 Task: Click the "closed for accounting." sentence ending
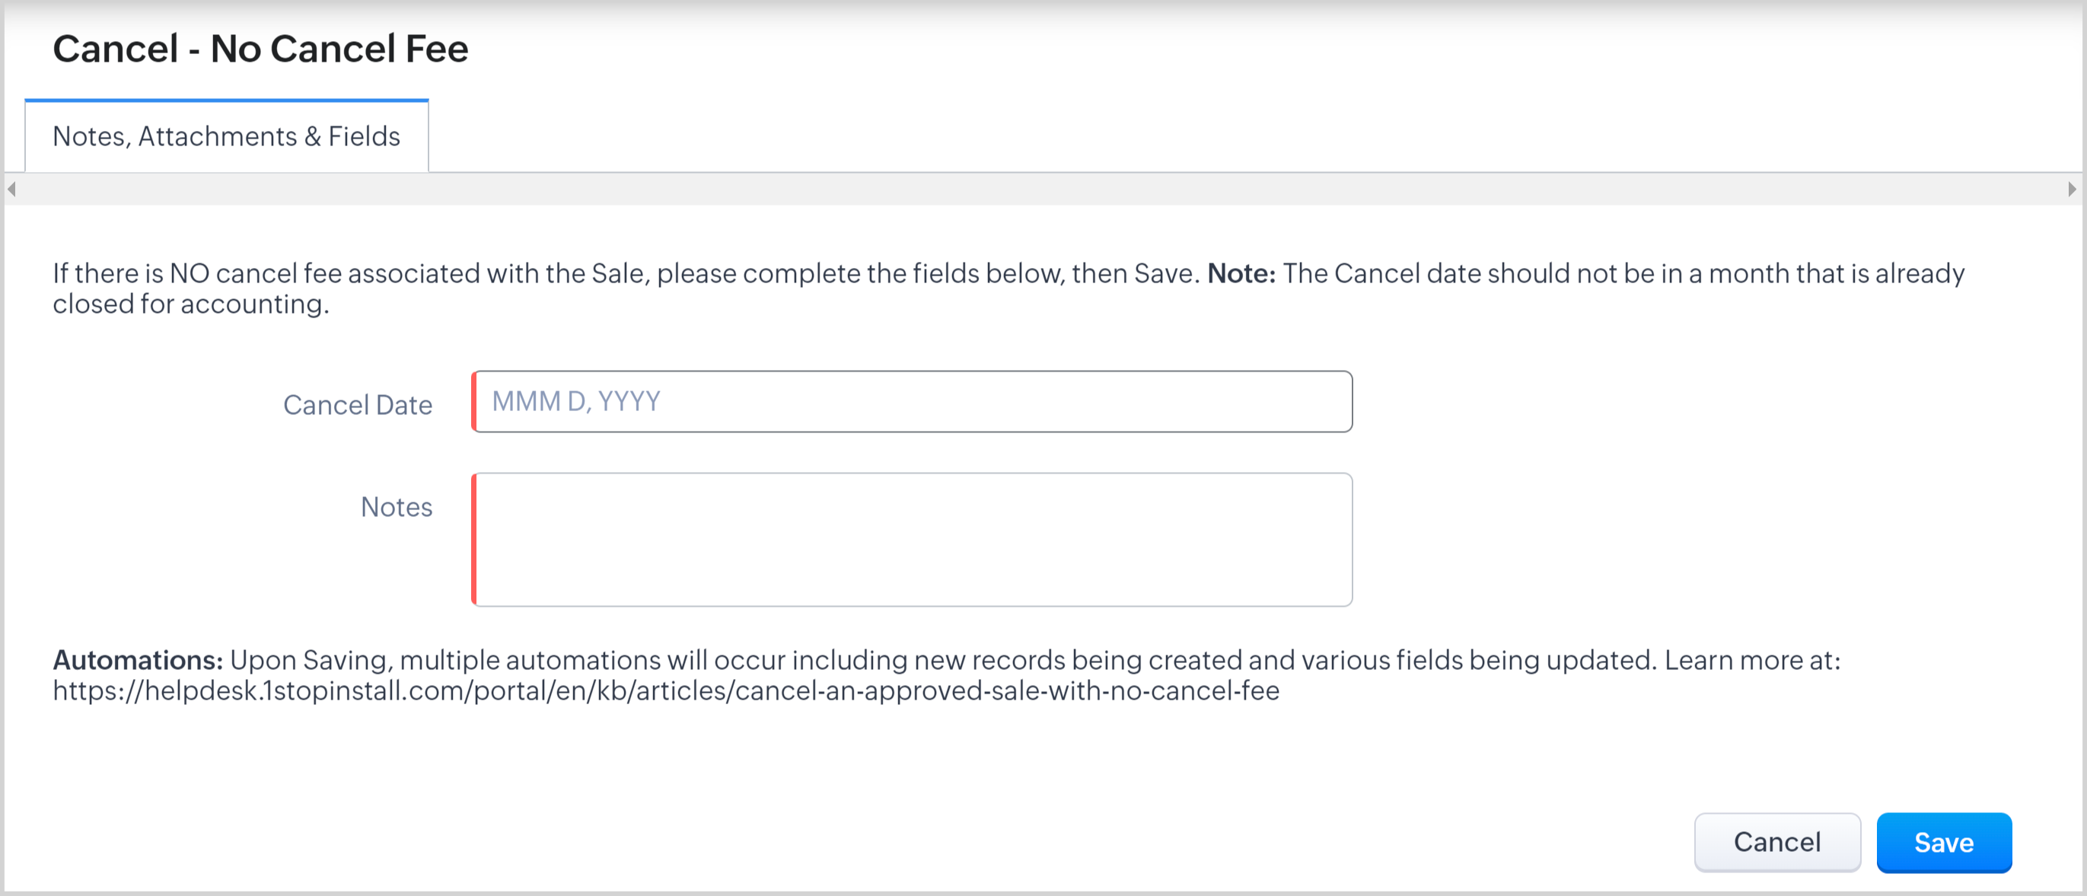(x=191, y=305)
